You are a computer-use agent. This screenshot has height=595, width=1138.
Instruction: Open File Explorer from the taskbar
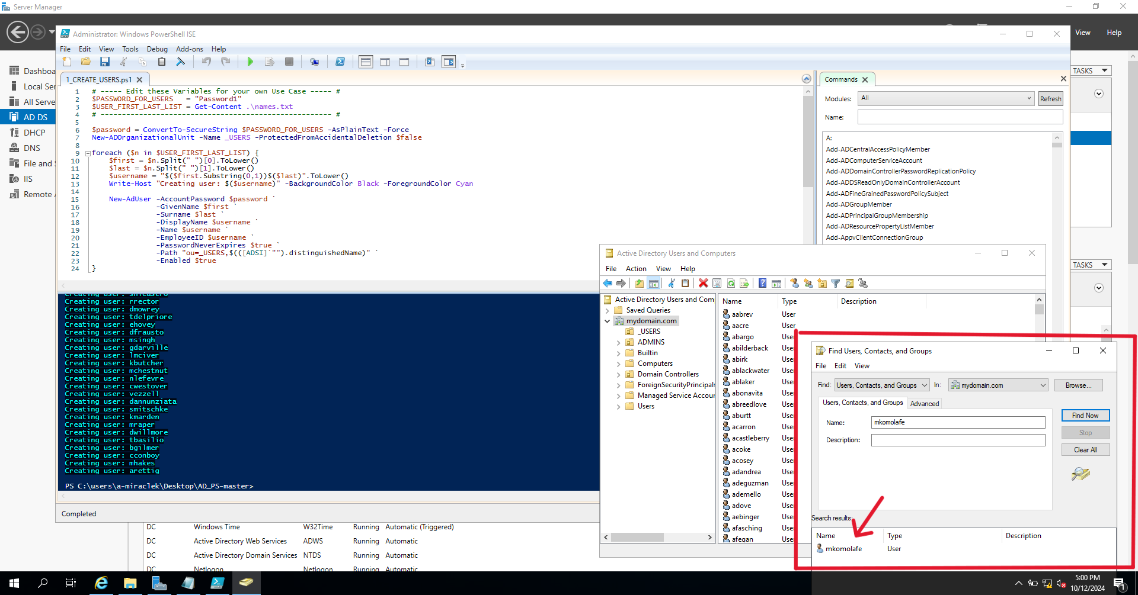tap(130, 583)
